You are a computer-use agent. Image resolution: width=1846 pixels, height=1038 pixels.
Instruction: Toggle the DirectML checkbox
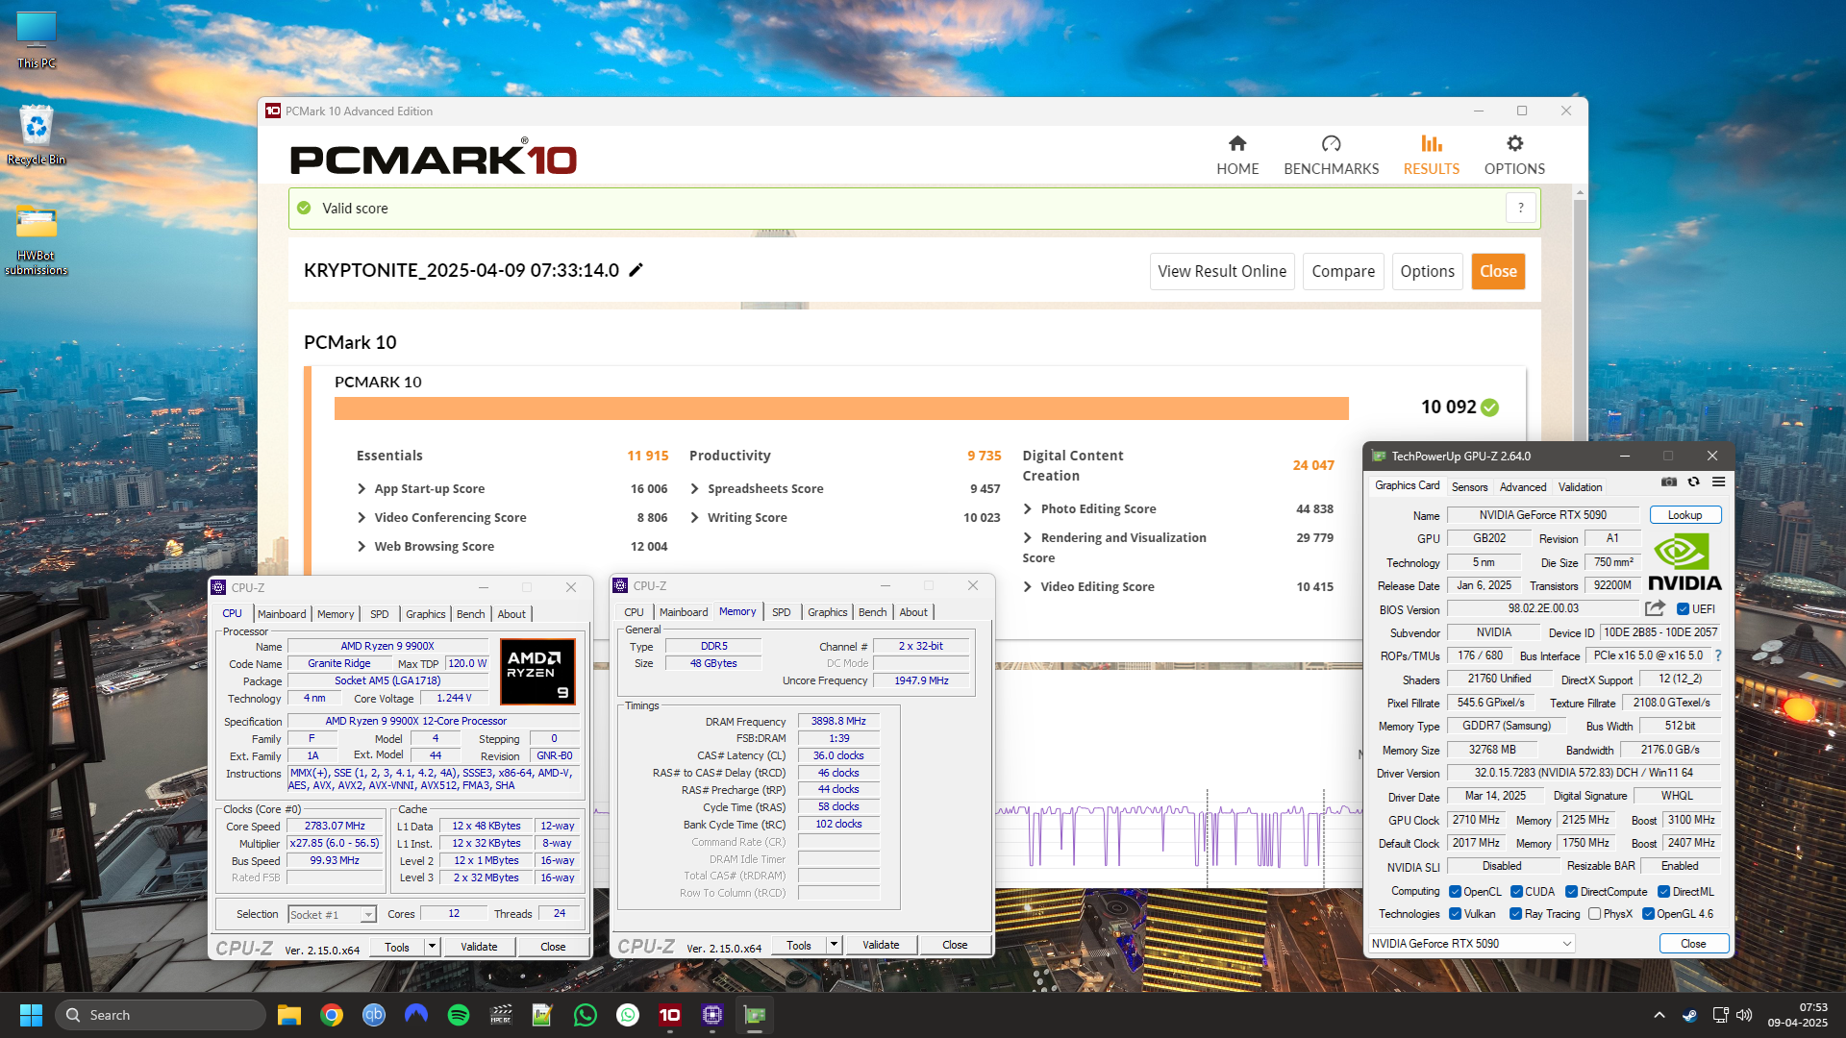pyautogui.click(x=1664, y=891)
